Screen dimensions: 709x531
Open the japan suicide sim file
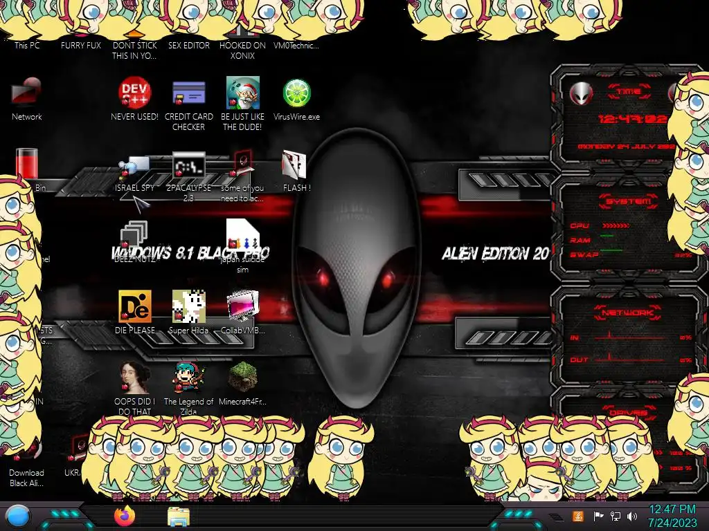(243, 235)
